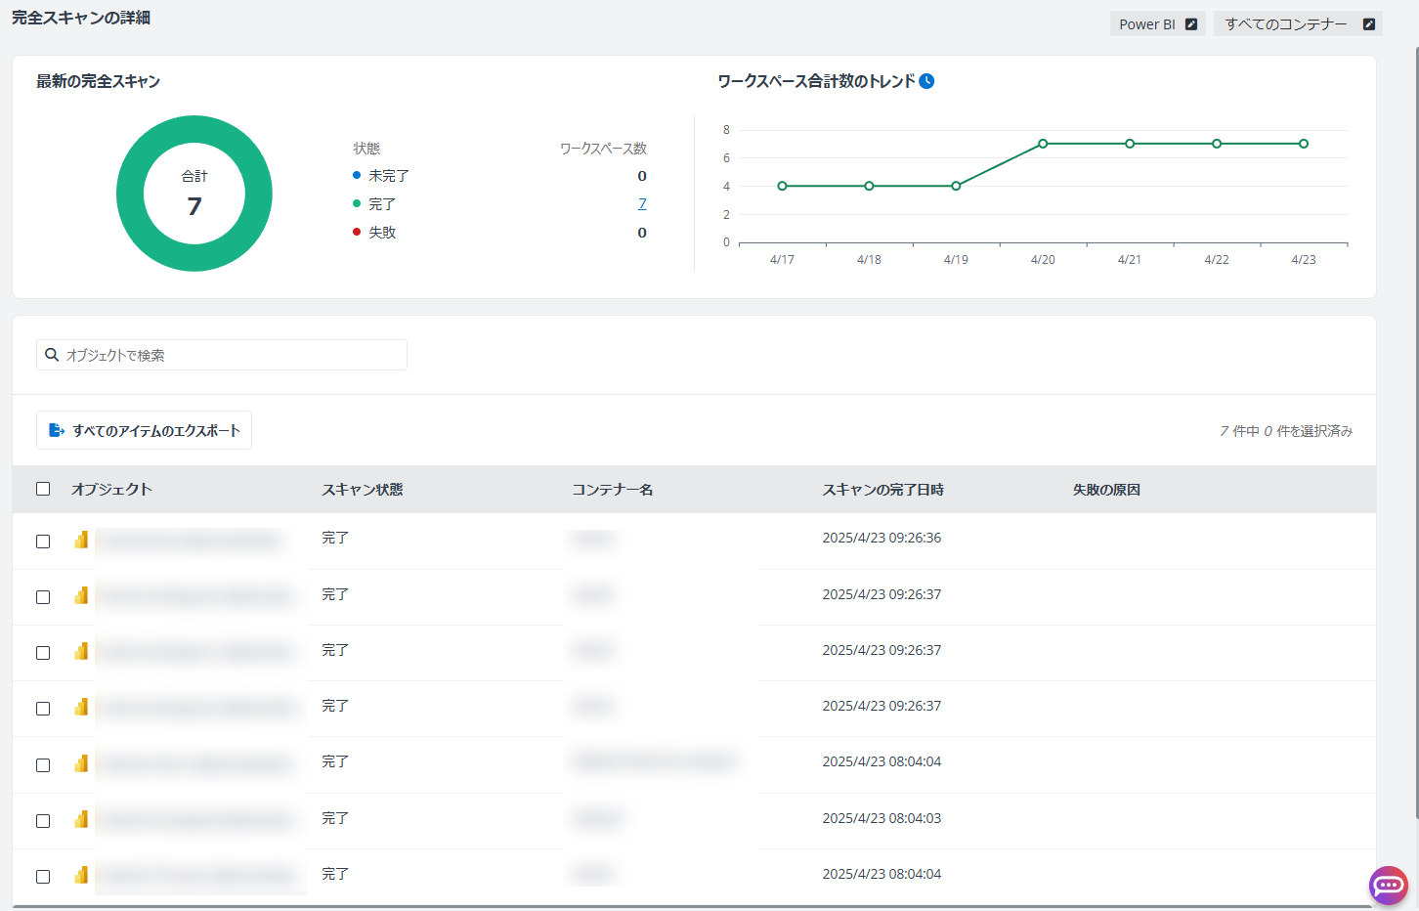
Task: Open the Power BI external link icon
Action: click(x=1190, y=24)
